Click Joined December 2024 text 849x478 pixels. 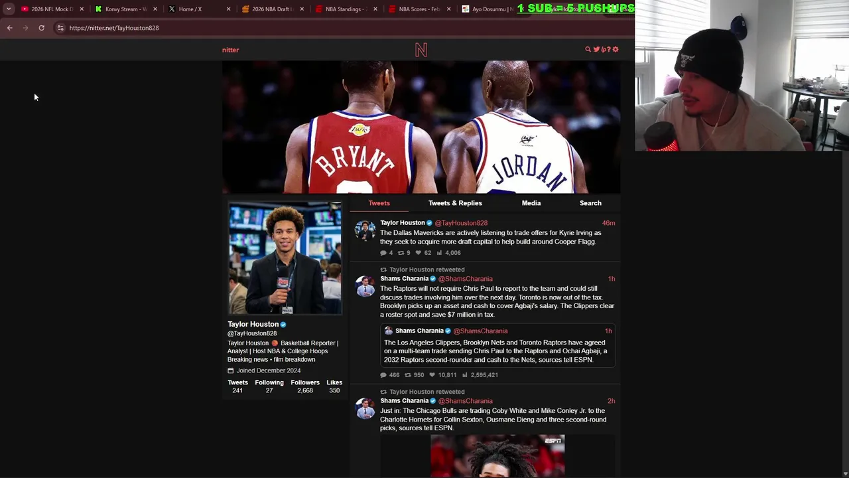269,370
